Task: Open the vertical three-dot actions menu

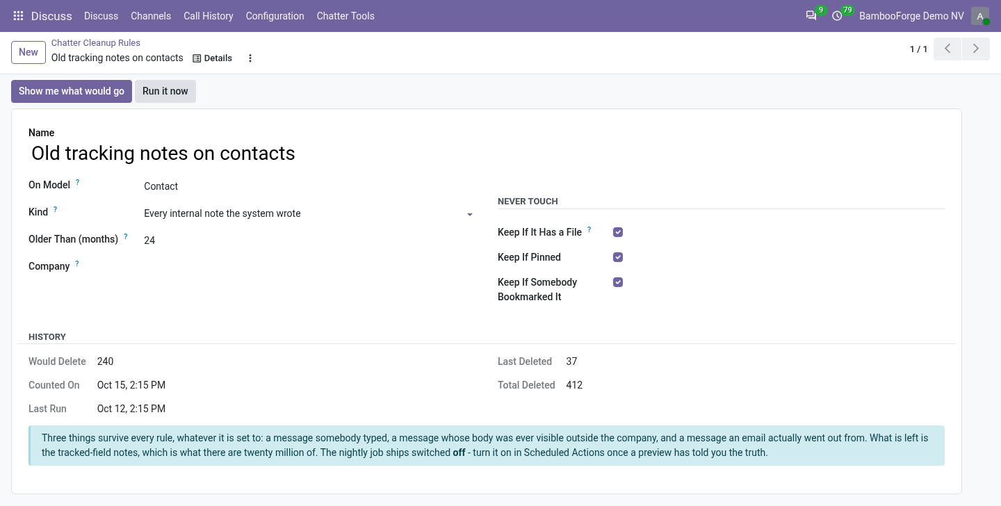Action: 250,58
